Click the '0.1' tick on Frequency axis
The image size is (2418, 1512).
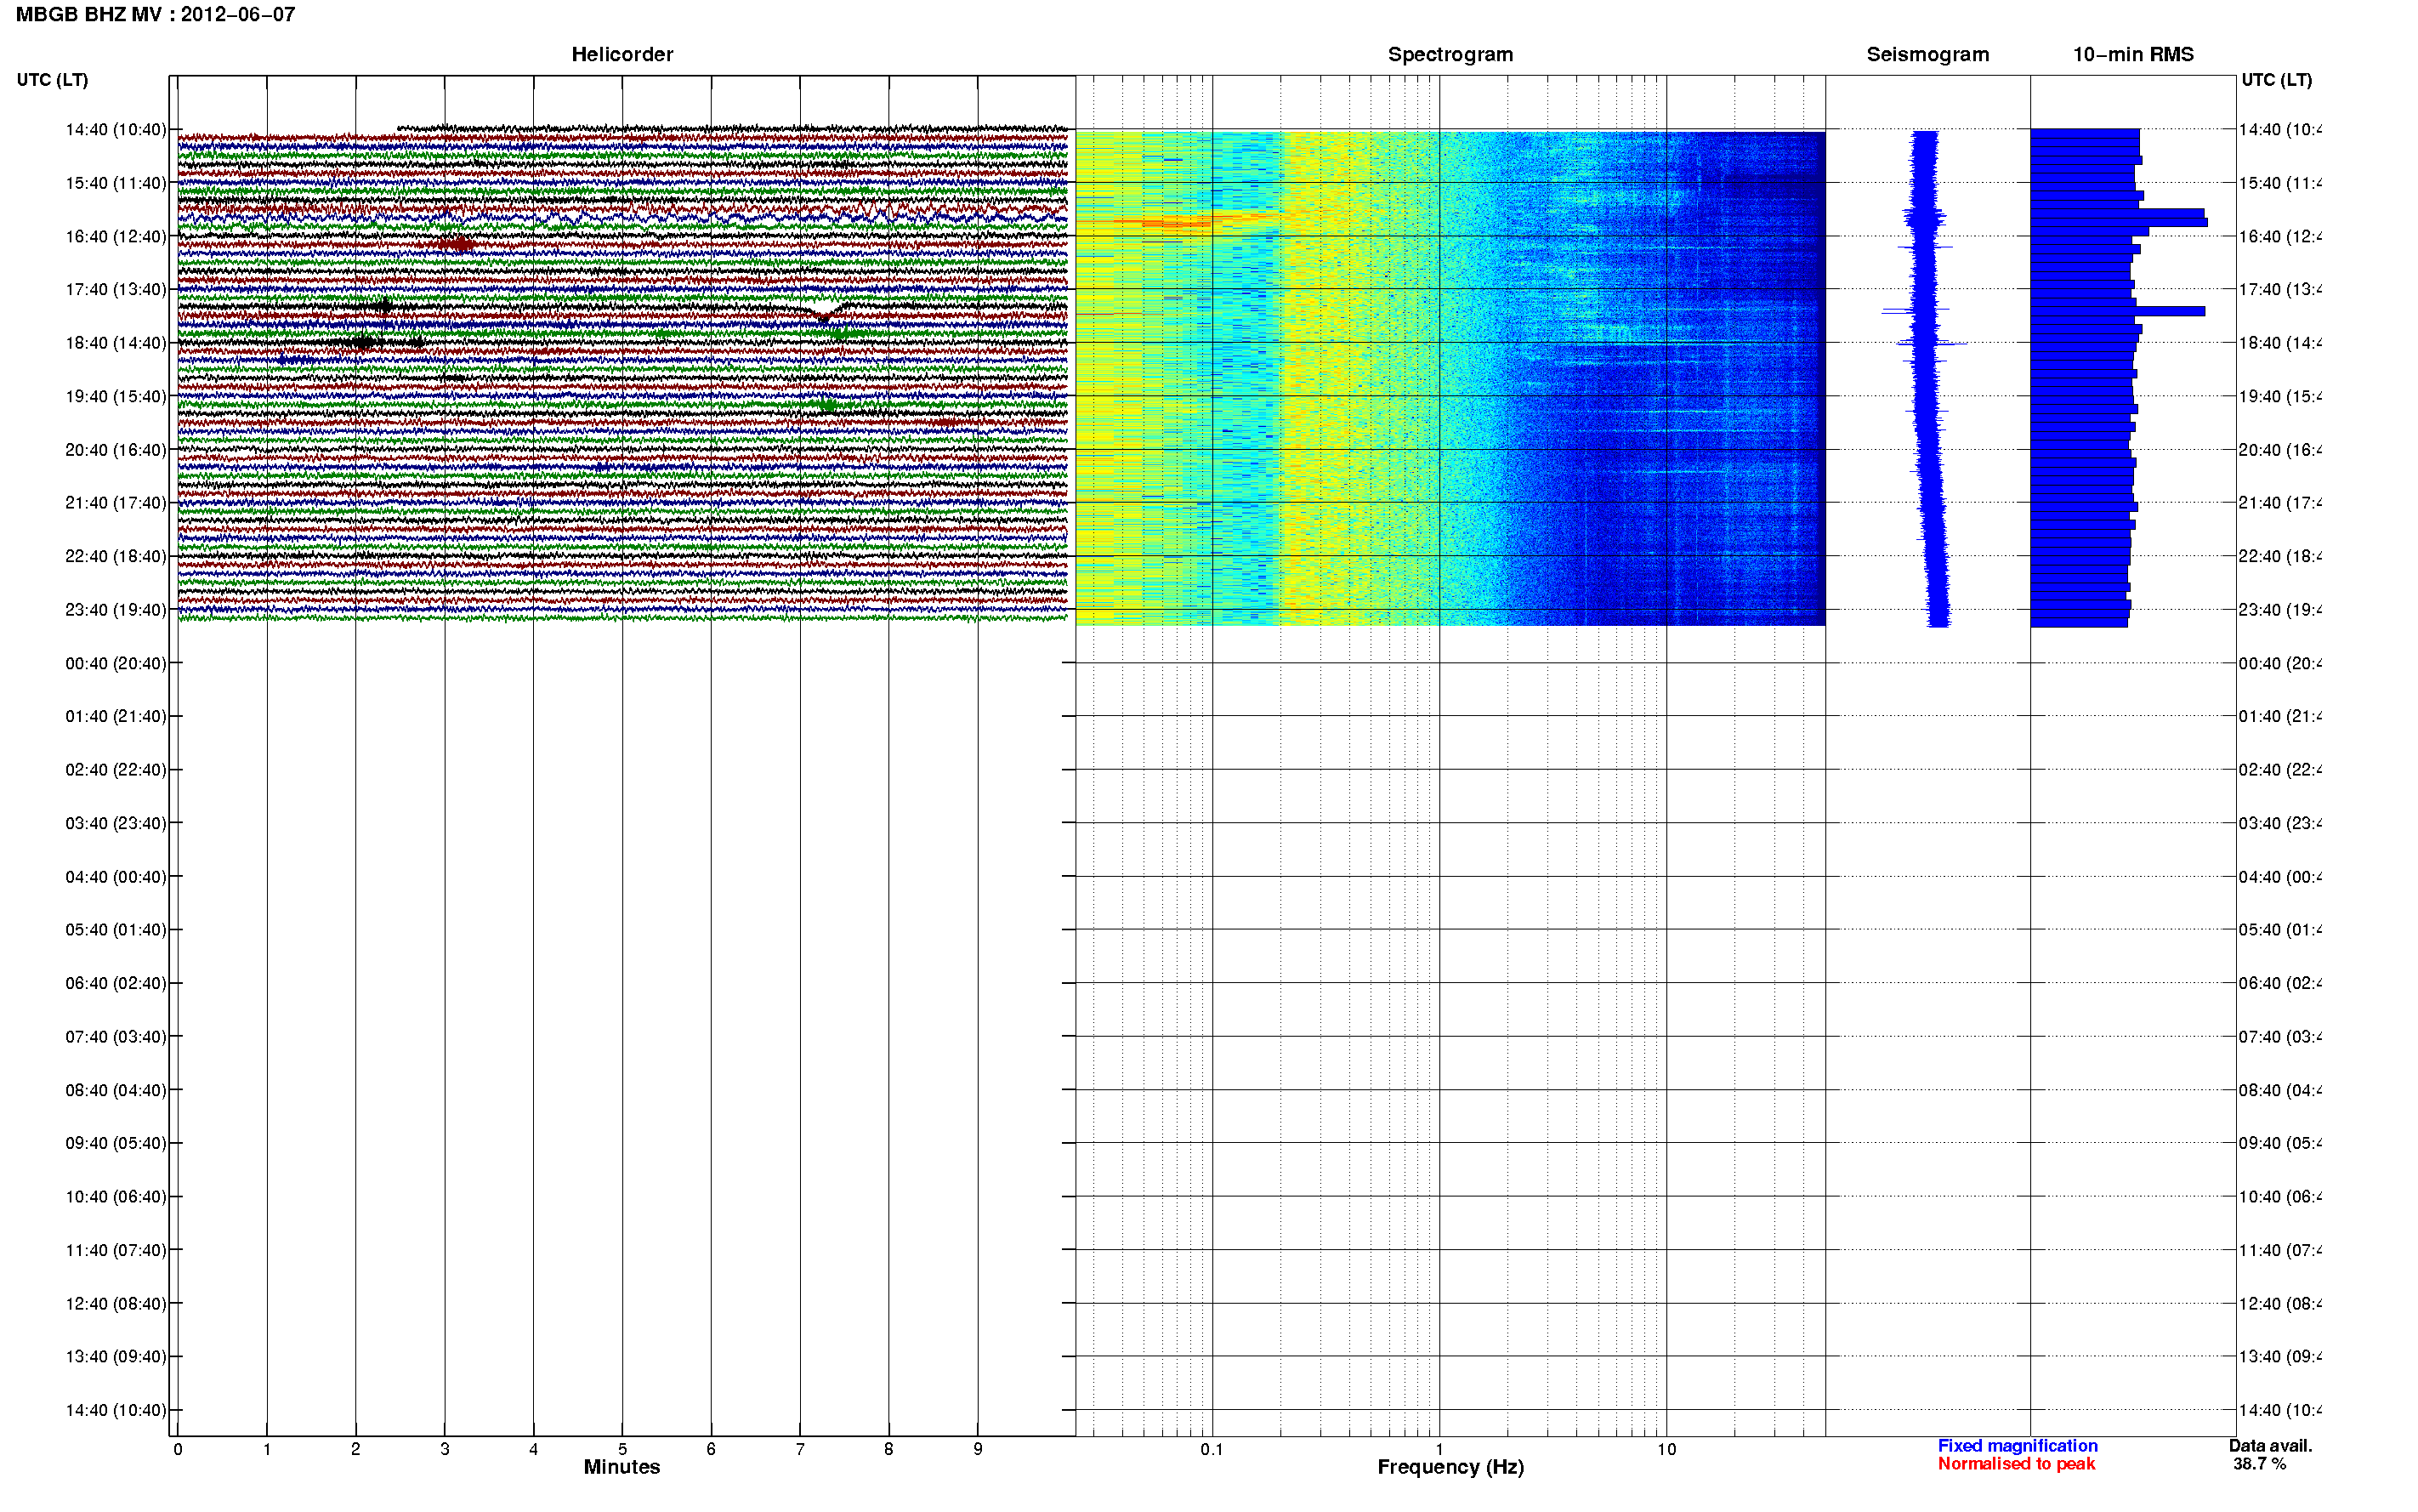[1212, 1449]
